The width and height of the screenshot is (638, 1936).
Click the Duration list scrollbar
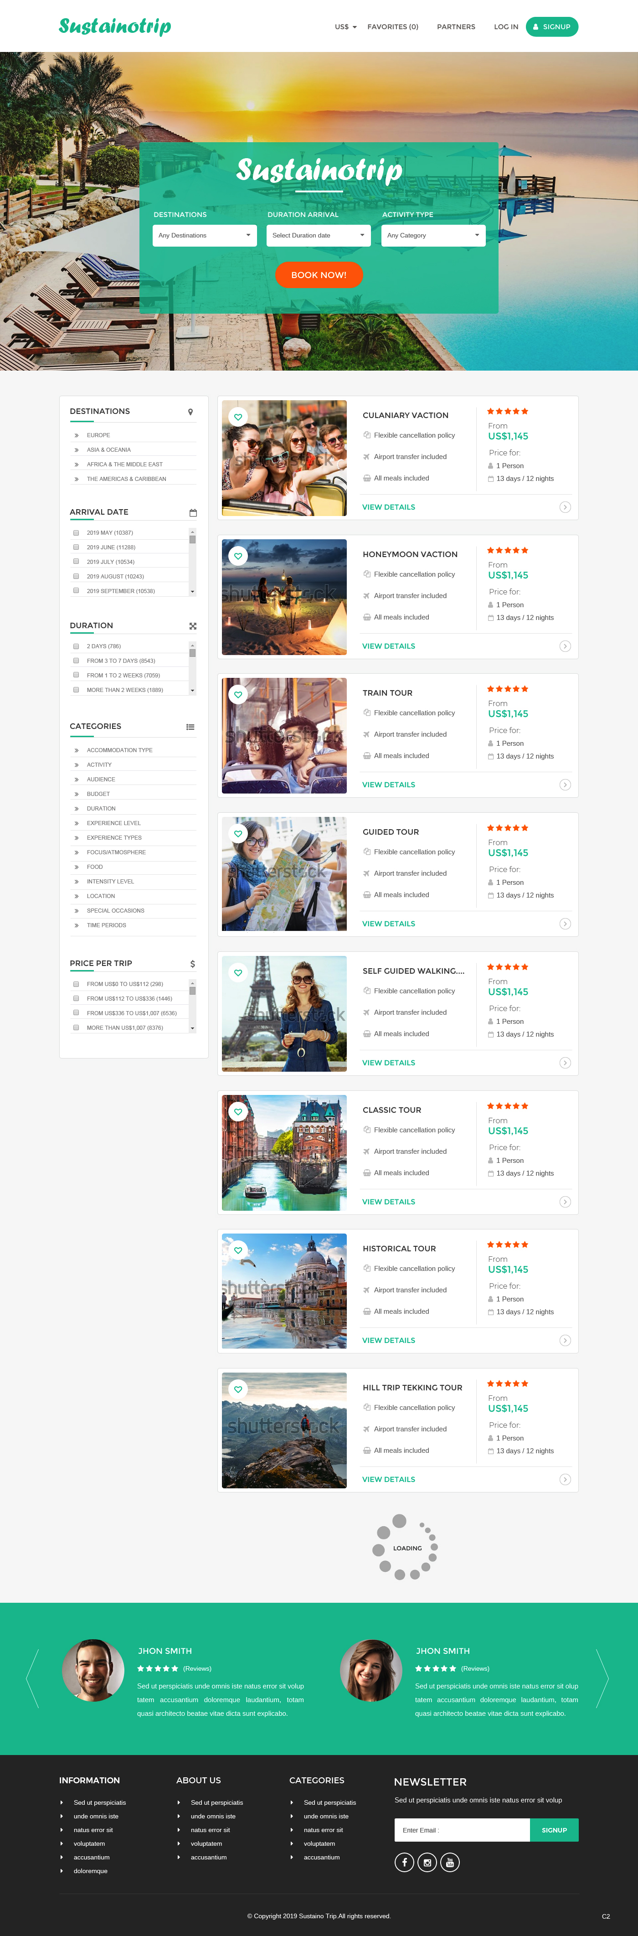192,668
